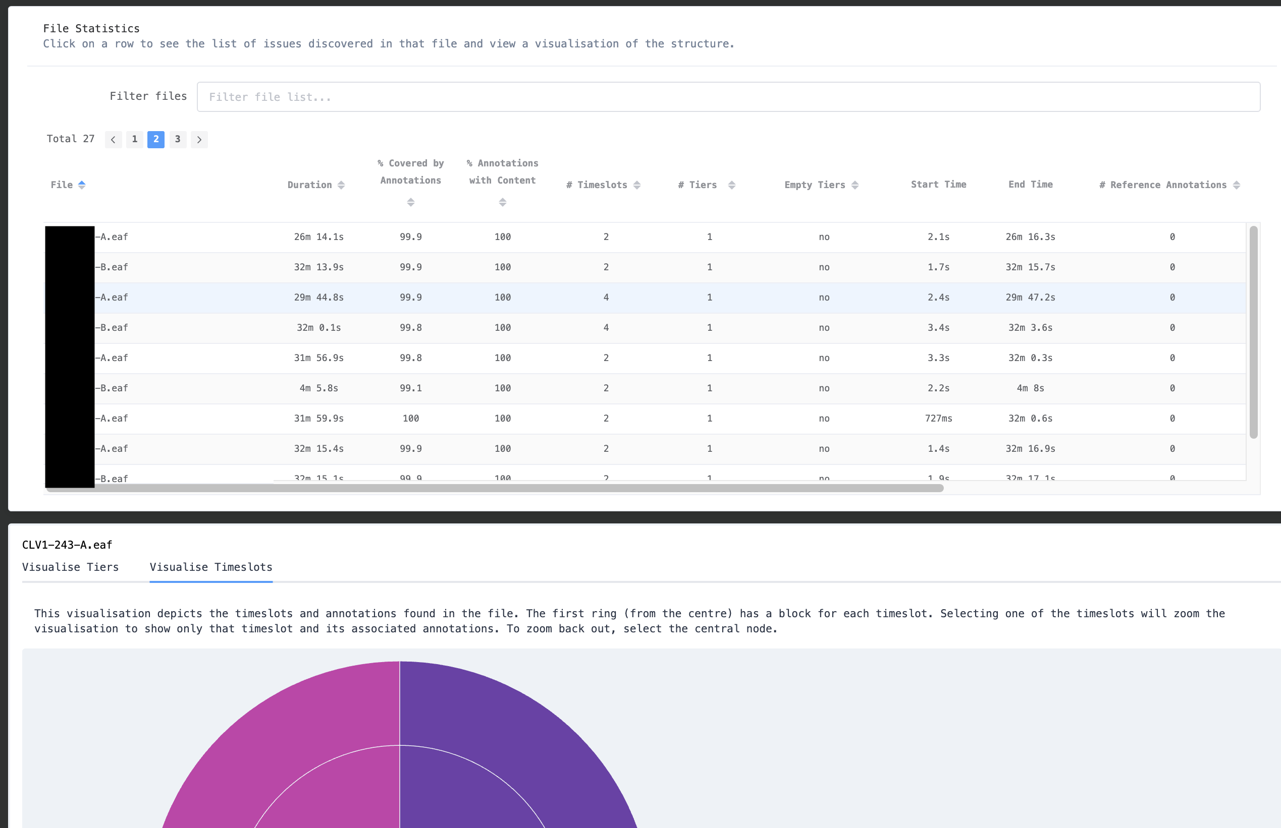Switch to Visualise Tiers tab
Screen dimensions: 1281x828
[x=71, y=567]
